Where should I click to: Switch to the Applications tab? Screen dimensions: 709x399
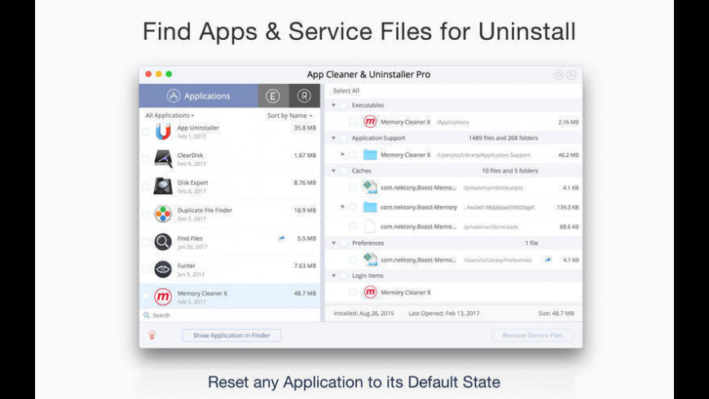[x=199, y=96]
